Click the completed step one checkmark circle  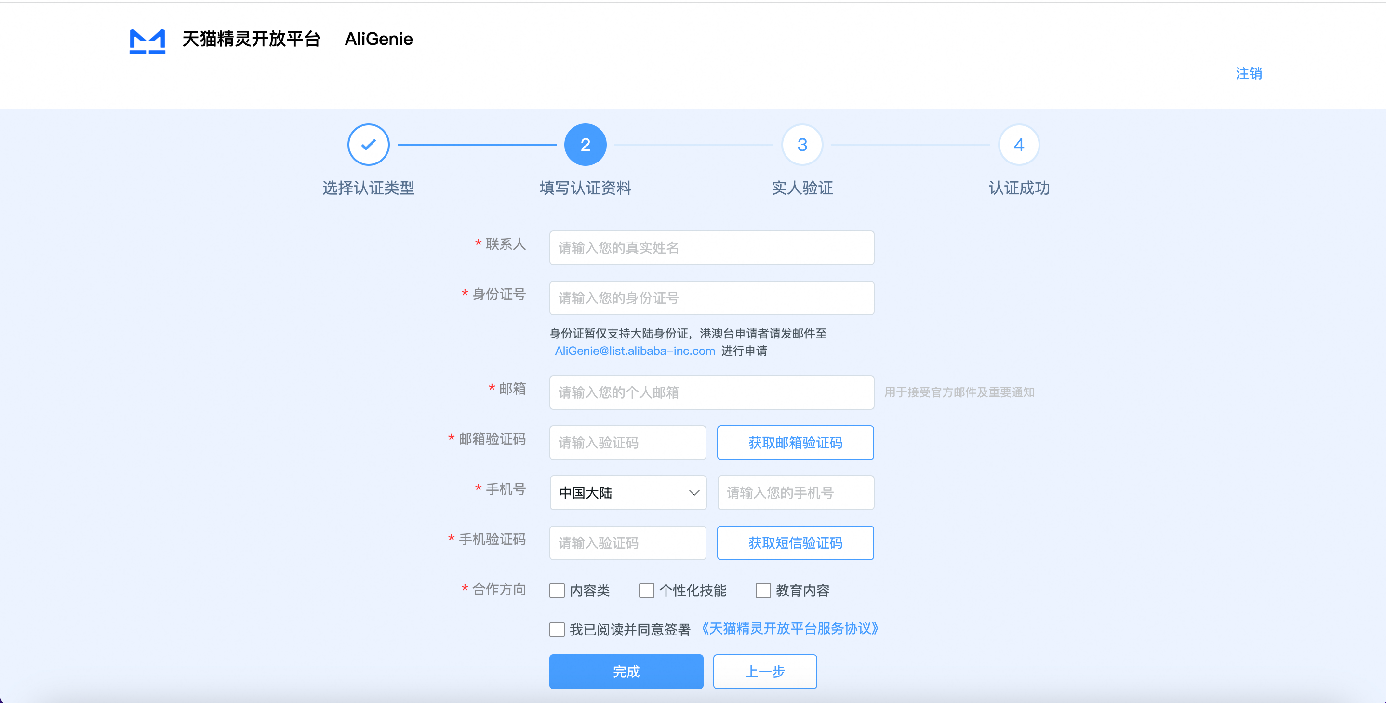[369, 145]
